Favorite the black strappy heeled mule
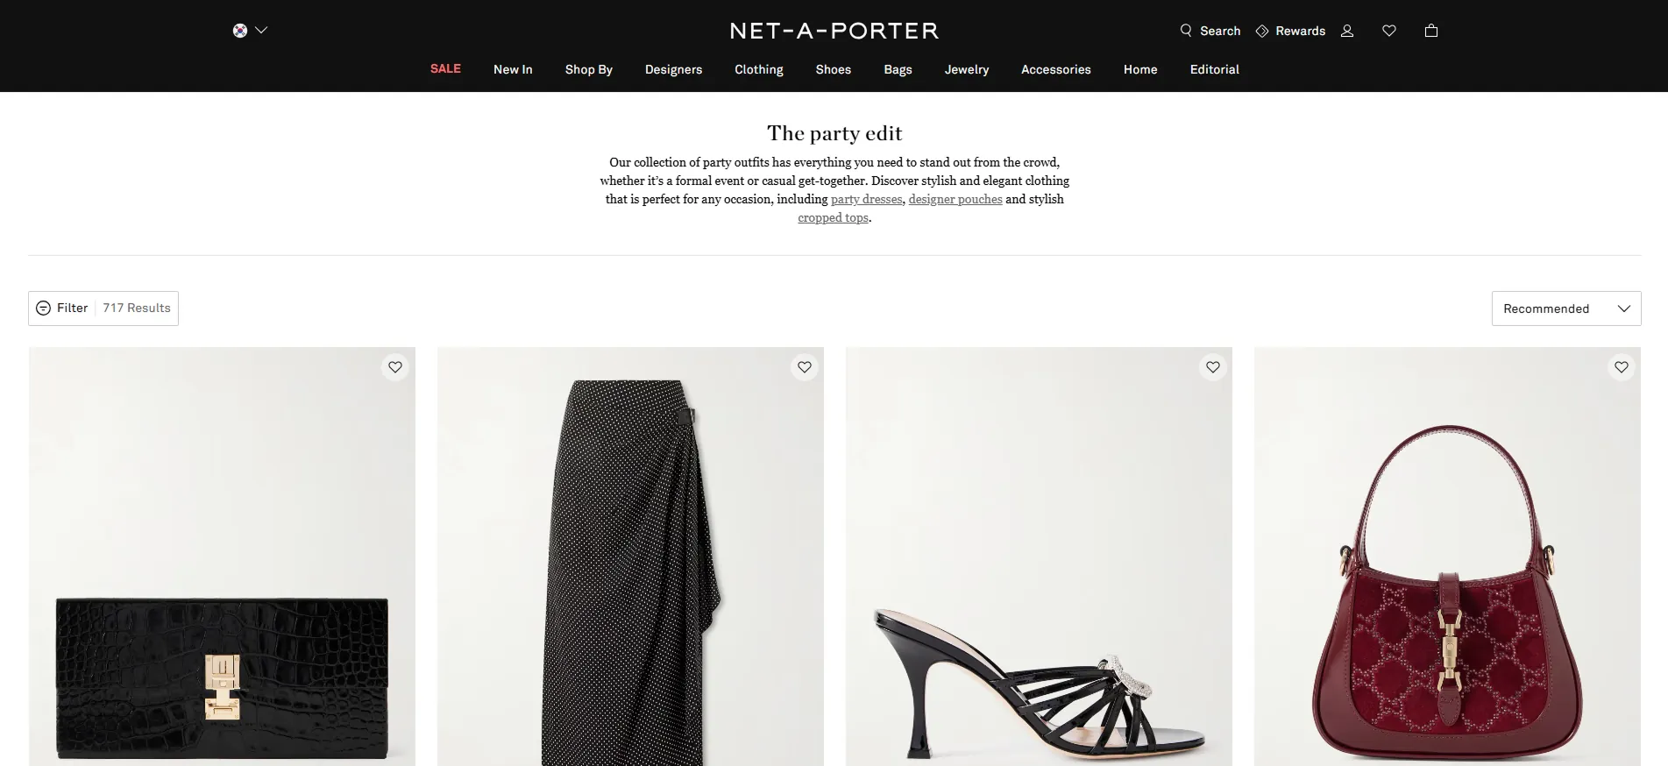 point(1213,367)
